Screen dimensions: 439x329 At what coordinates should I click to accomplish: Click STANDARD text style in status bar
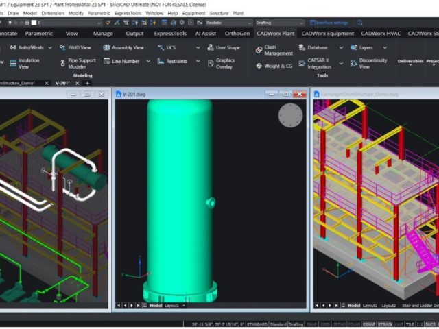[x=257, y=324]
